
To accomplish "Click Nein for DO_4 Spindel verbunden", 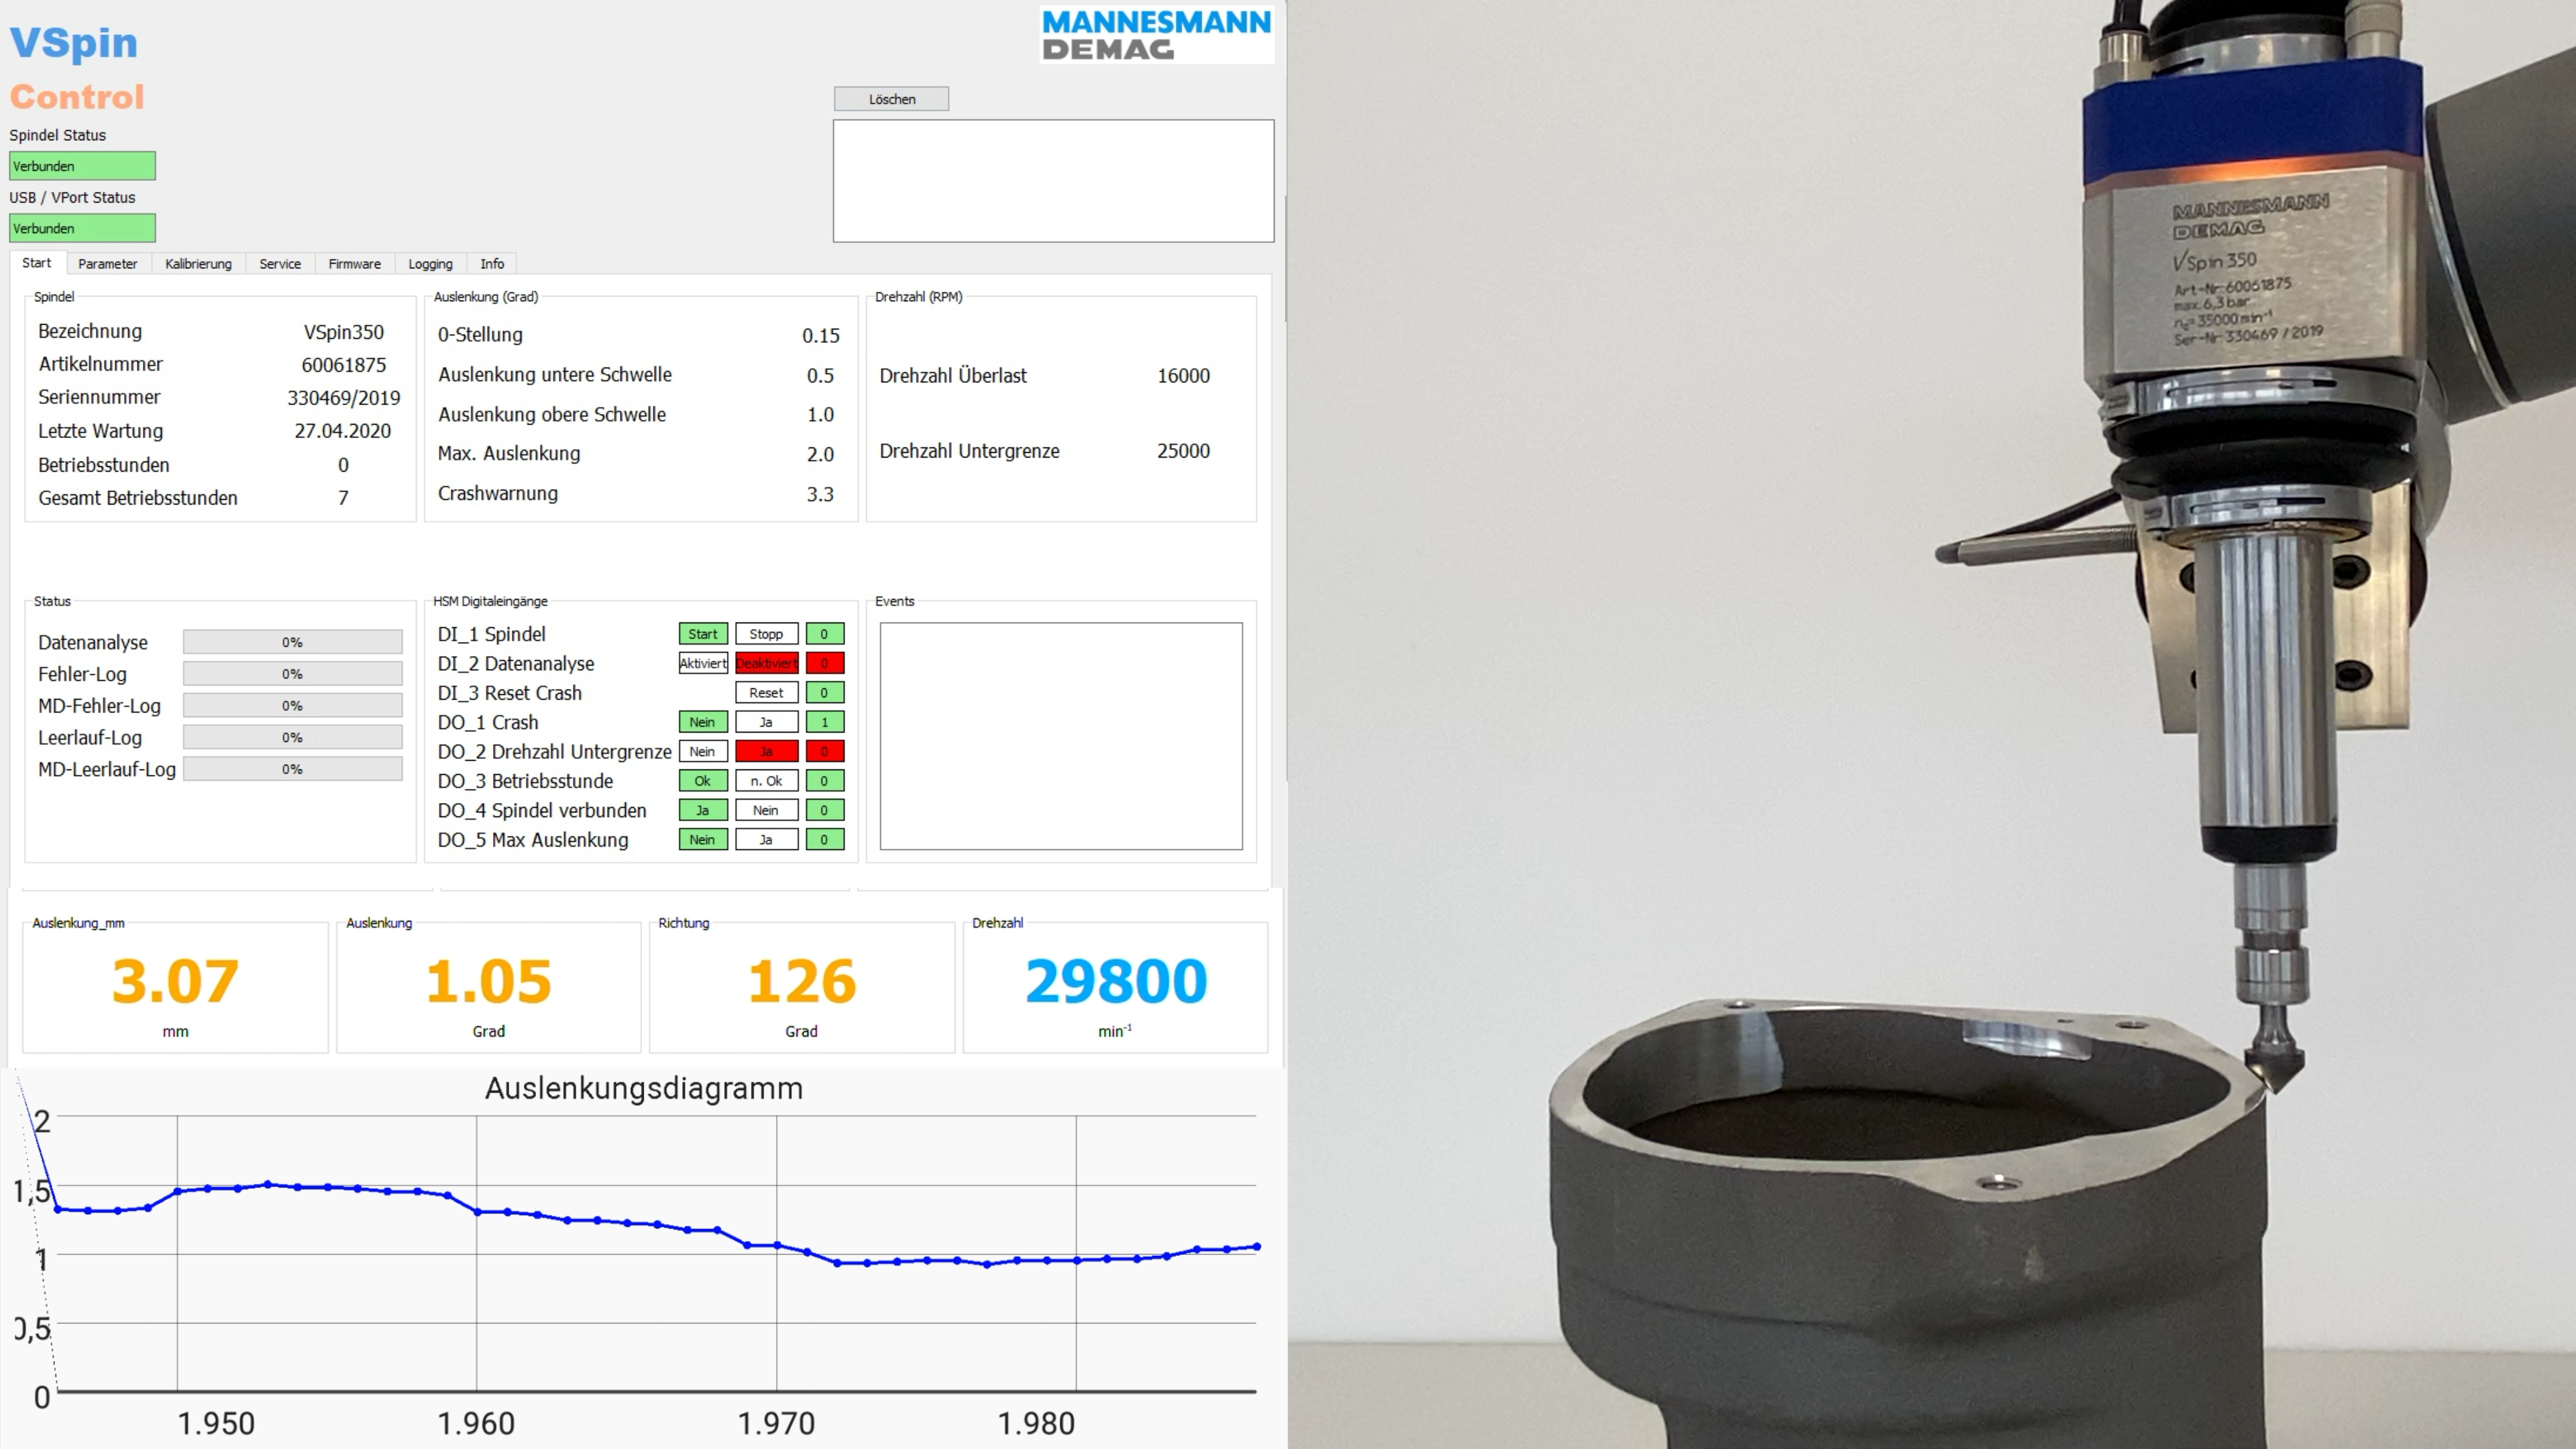I will pyautogui.click(x=767, y=810).
